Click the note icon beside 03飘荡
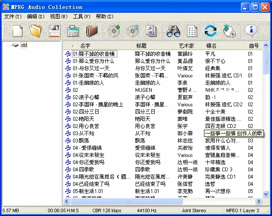 [68, 141]
